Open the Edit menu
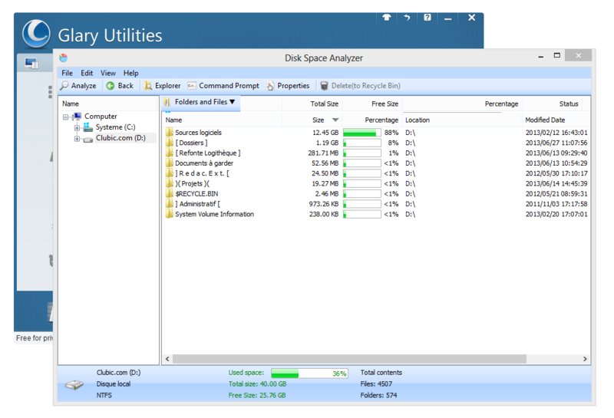The image size is (614, 418). [87, 73]
